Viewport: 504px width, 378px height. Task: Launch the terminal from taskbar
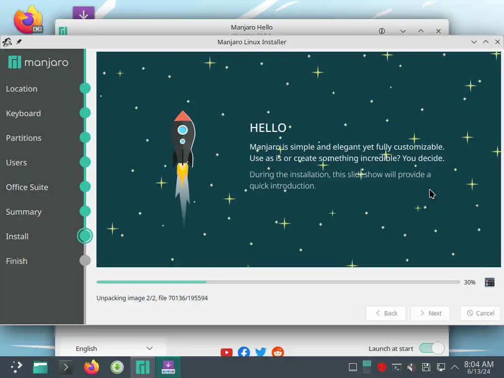click(x=65, y=367)
